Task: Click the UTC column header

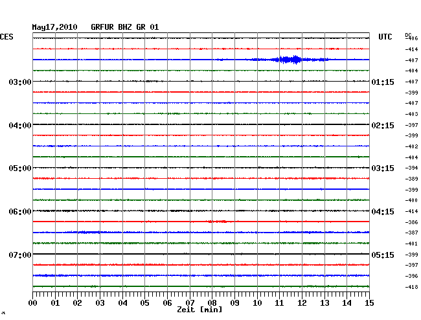Action: (x=385, y=37)
